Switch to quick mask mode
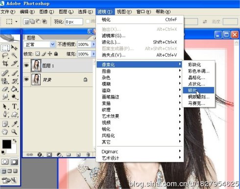Viewport: 240px width, 189px height. point(14,162)
